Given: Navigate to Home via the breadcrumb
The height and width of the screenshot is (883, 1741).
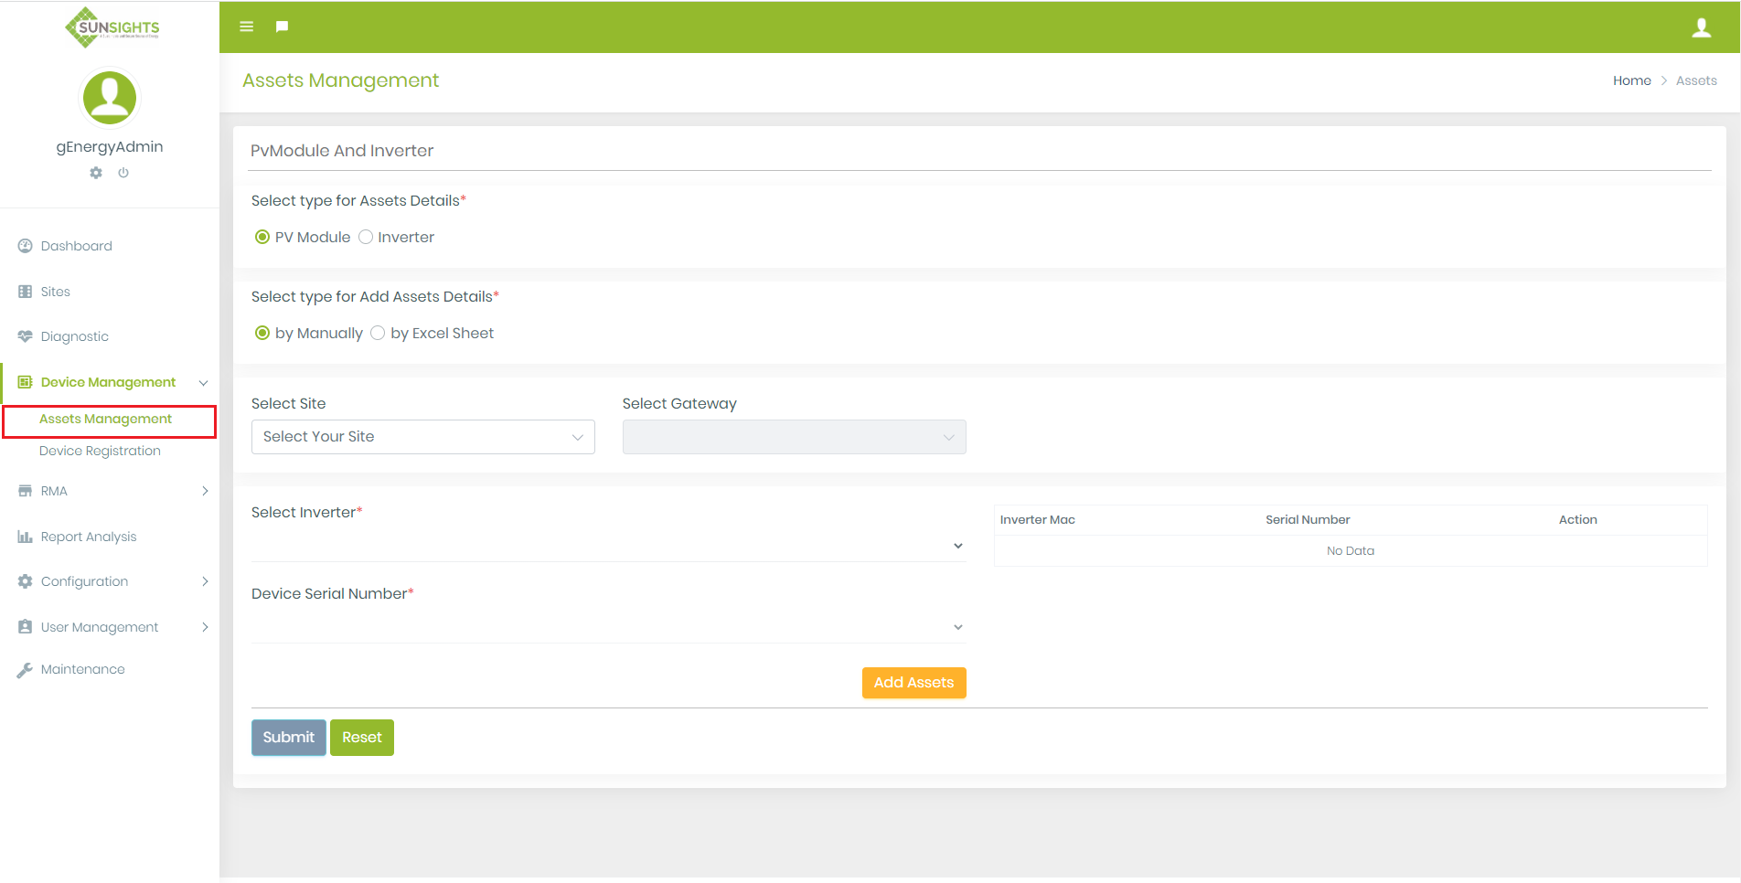Looking at the screenshot, I should pos(1631,80).
